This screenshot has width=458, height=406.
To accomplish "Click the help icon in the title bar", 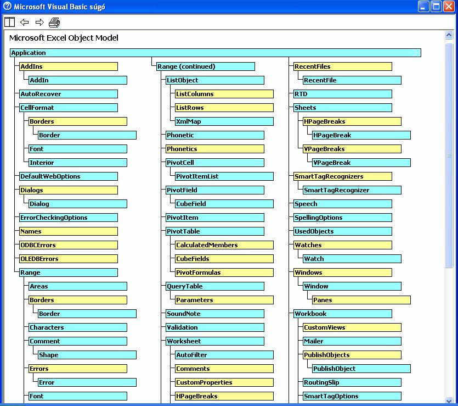I will [x=7, y=6].
